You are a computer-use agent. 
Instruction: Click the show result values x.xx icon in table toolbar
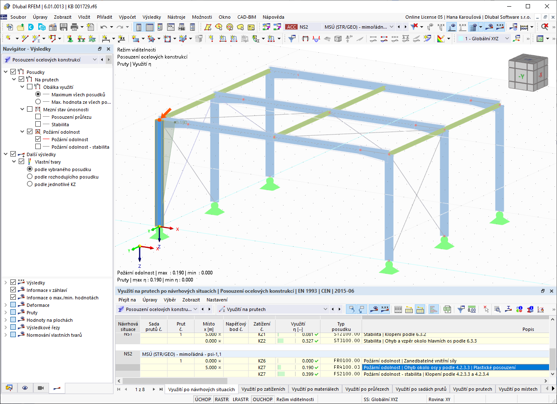point(384,309)
